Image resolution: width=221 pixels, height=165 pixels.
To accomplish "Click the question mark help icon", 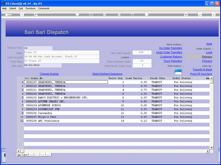I will click(x=22, y=14).
